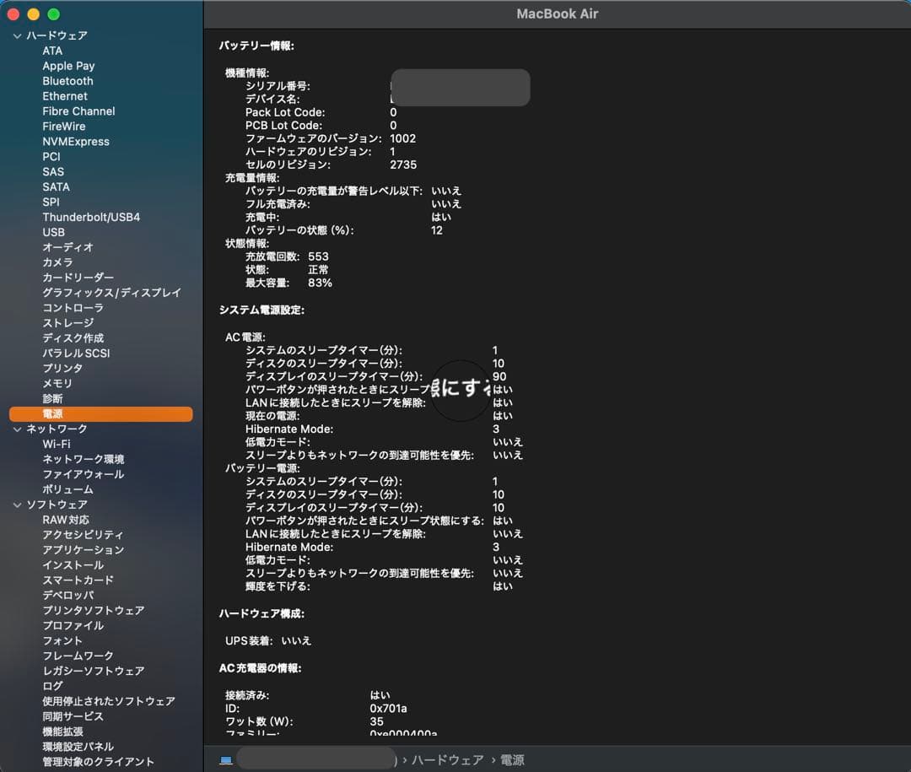Open レガシーソフトウェア entry

[94, 671]
